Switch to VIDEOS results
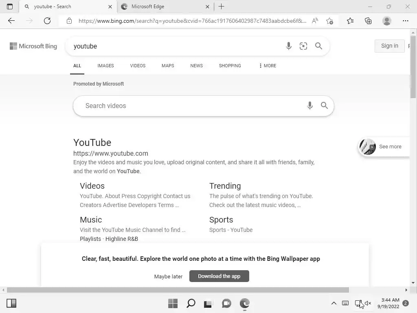Viewport: 417px width, 313px height. (138, 66)
